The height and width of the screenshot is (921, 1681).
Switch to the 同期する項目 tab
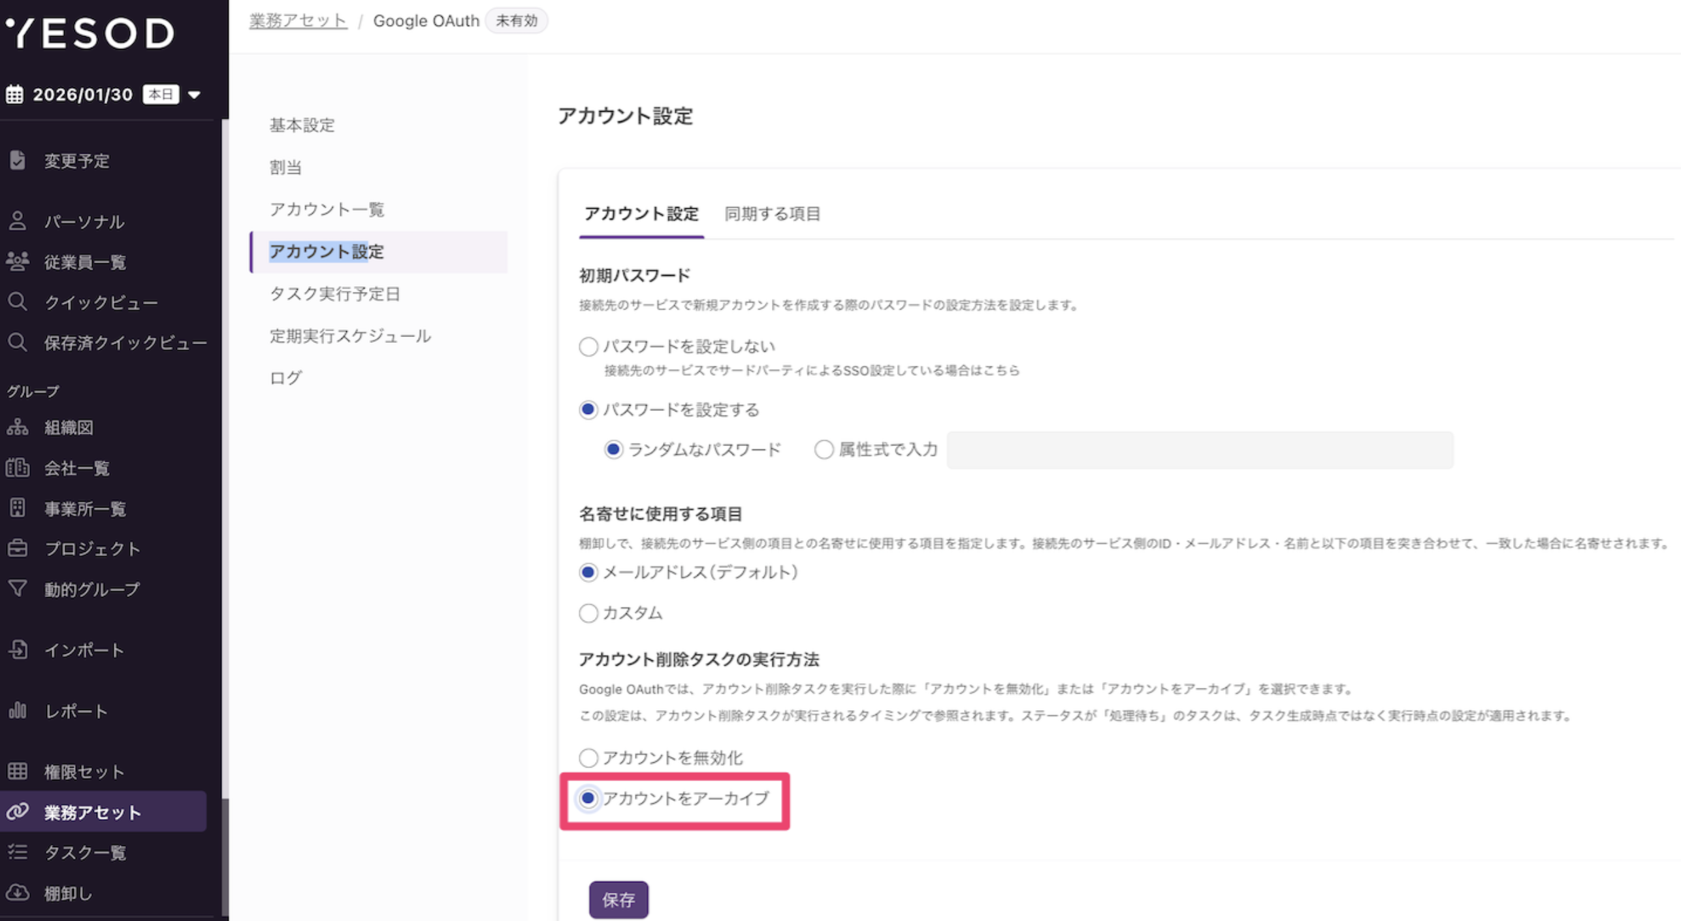click(773, 214)
